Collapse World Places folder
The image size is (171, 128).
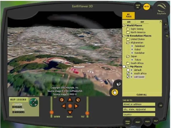pos(124,25)
